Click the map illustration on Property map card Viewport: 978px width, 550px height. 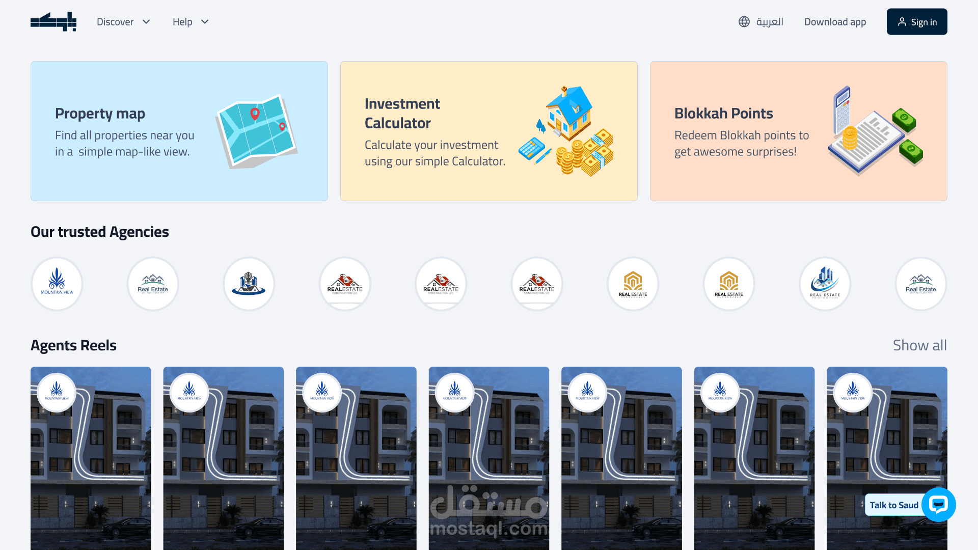coord(257,131)
